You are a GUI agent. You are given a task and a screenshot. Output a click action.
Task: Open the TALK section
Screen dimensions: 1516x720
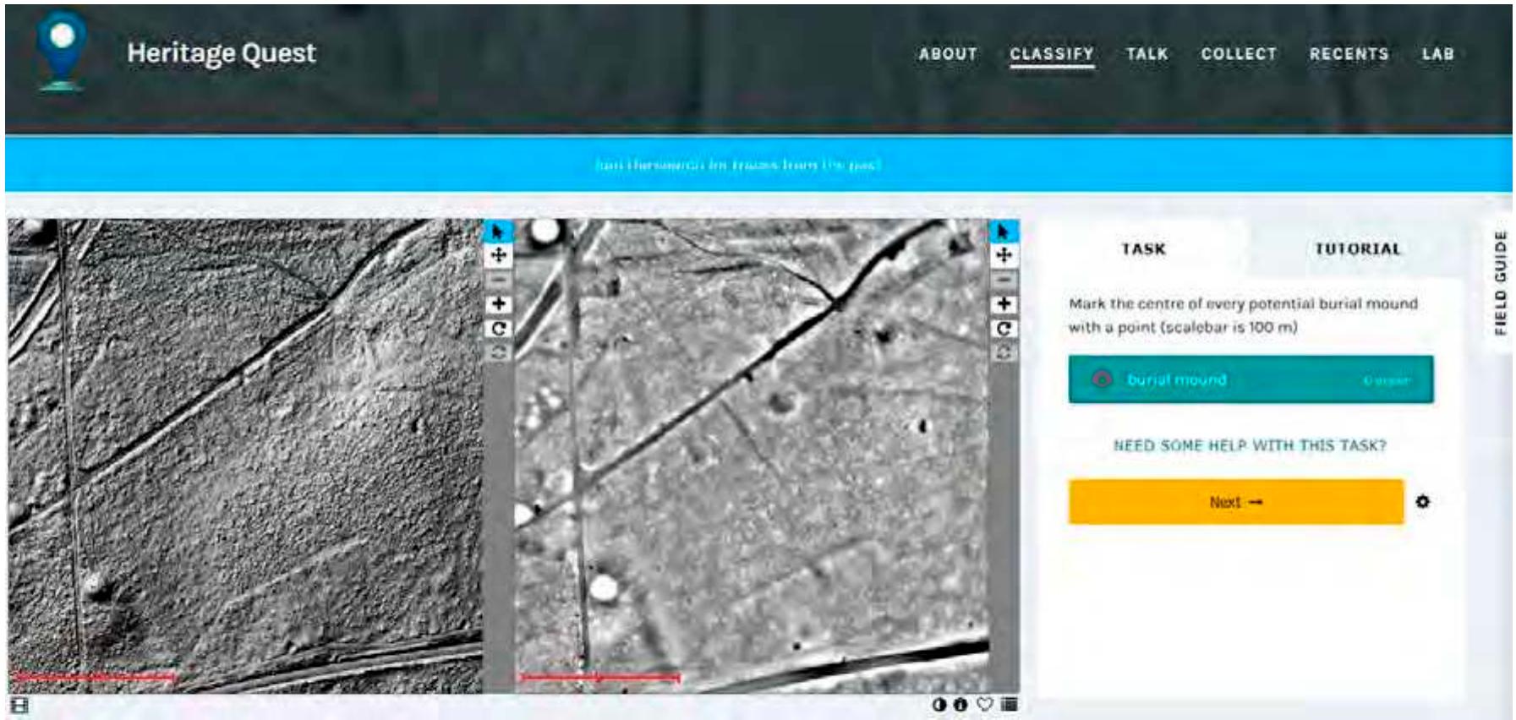click(1147, 54)
